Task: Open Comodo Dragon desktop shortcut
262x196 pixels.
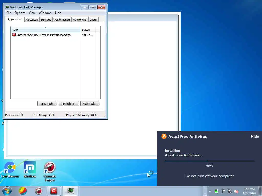Action: (50, 171)
